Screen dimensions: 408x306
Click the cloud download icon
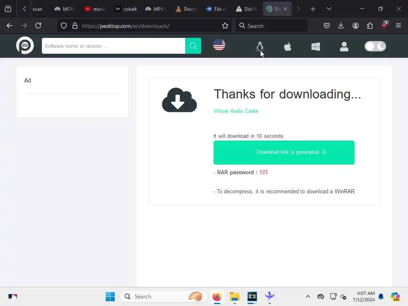coord(179,100)
